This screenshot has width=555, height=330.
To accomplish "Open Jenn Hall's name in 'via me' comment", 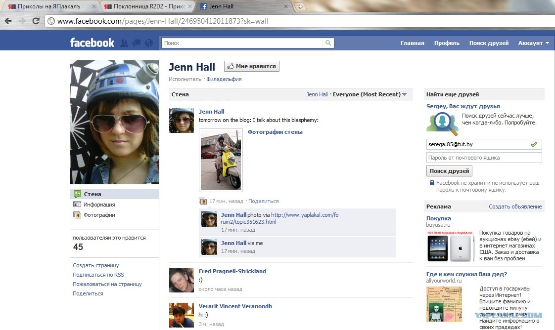I will pyautogui.click(x=233, y=243).
